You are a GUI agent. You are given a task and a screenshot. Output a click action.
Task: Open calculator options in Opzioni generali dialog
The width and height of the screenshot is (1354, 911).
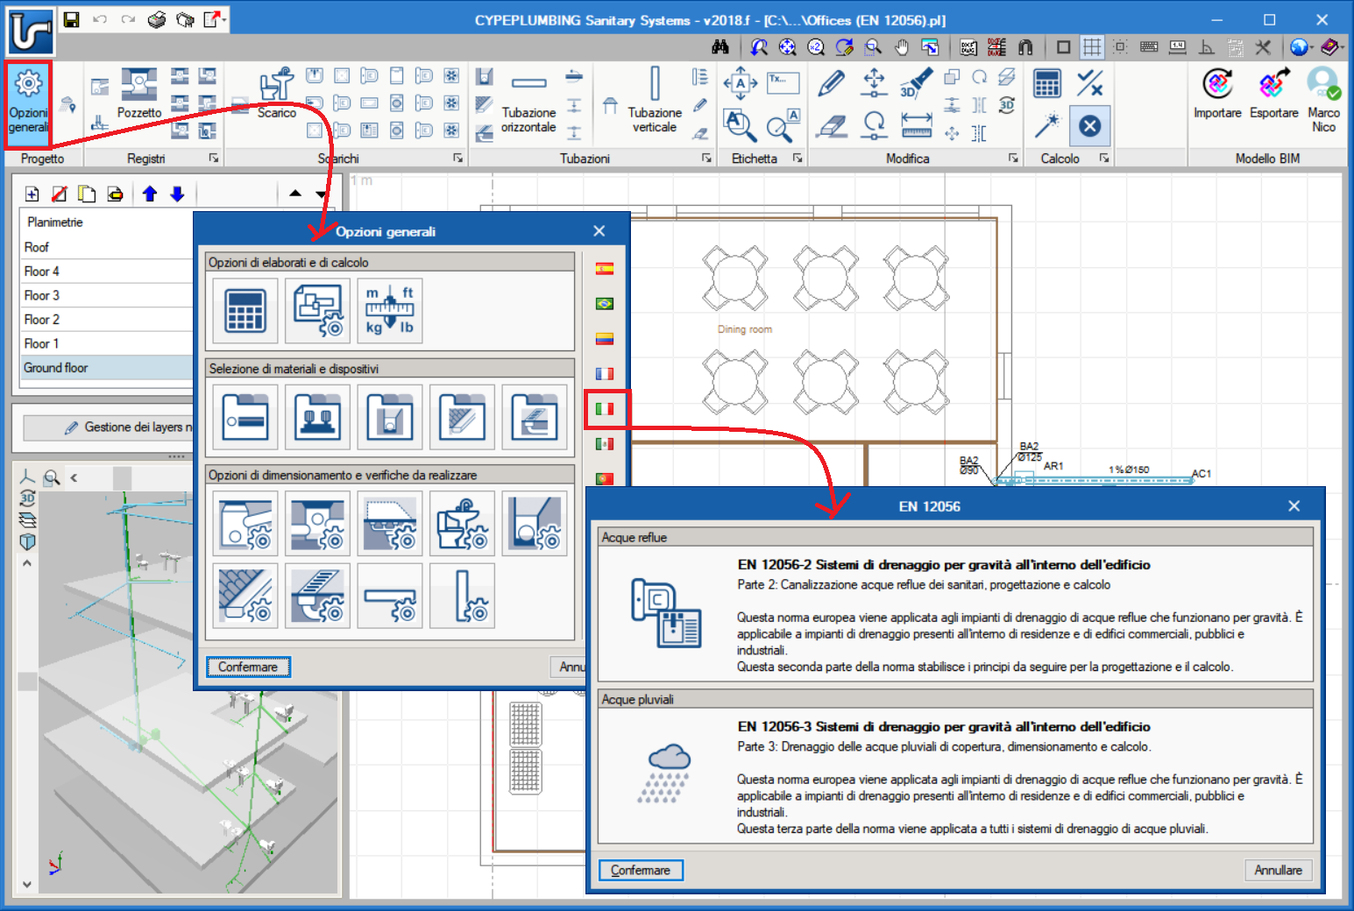click(x=245, y=311)
